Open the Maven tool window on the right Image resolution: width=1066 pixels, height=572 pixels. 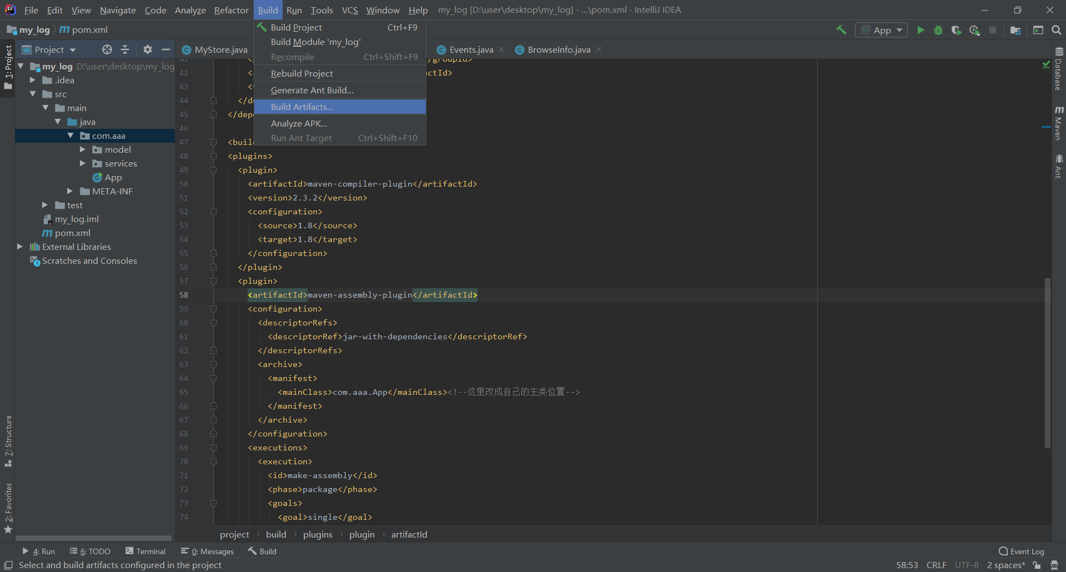(1059, 123)
